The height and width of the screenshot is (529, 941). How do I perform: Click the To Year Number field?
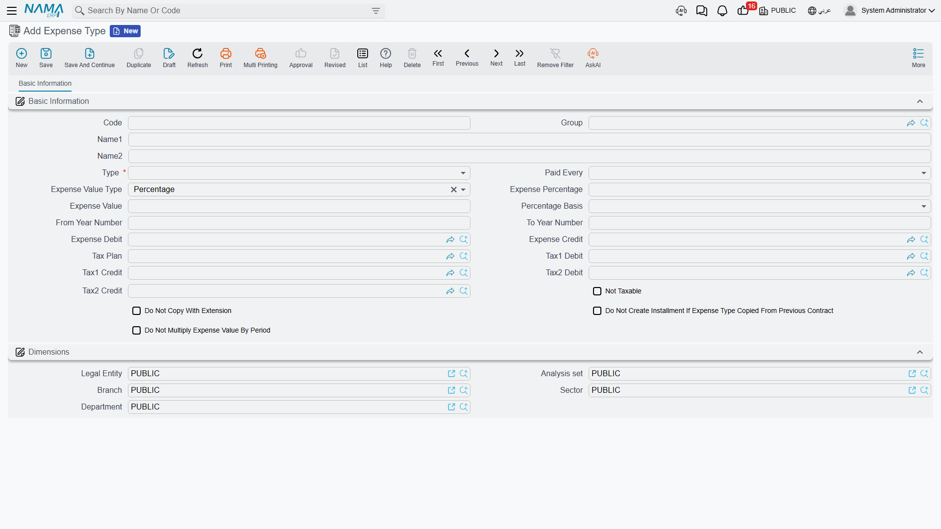760,223
